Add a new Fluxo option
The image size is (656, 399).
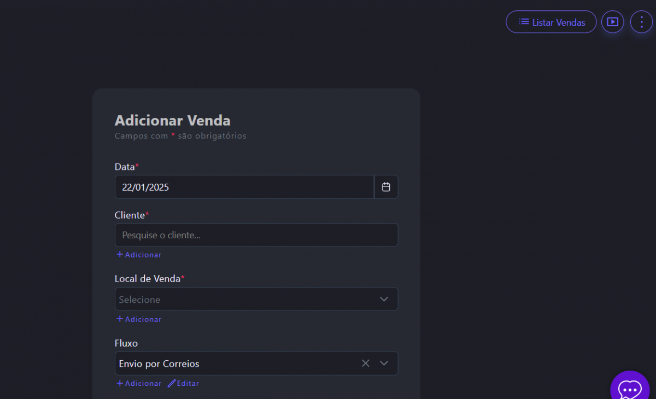(x=139, y=384)
